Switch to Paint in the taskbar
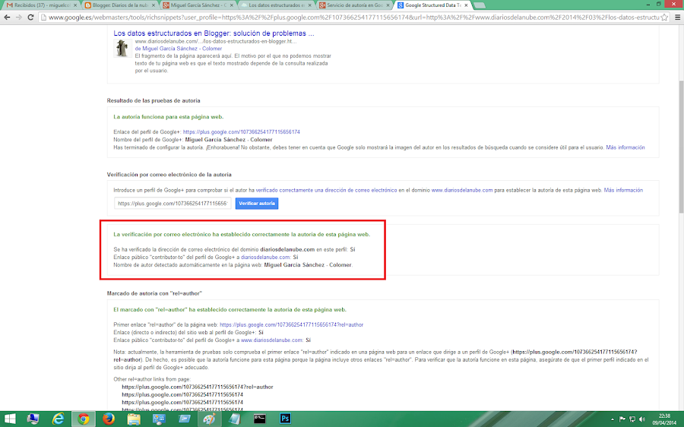Image resolution: width=684 pixels, height=427 pixels. coord(210,419)
